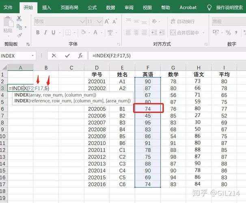This screenshot has height=203, width=246.
Task: Toggle Italic formatting
Action: click(x=45, y=32)
